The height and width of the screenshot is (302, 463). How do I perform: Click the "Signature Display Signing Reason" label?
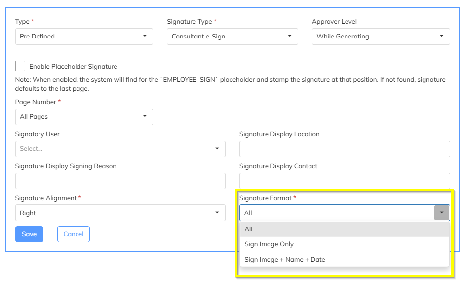pyautogui.click(x=66, y=166)
